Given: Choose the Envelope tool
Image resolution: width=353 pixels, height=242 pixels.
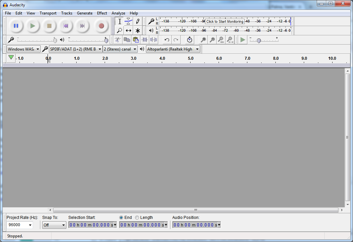Looking at the screenshot, I should click(x=128, y=21).
